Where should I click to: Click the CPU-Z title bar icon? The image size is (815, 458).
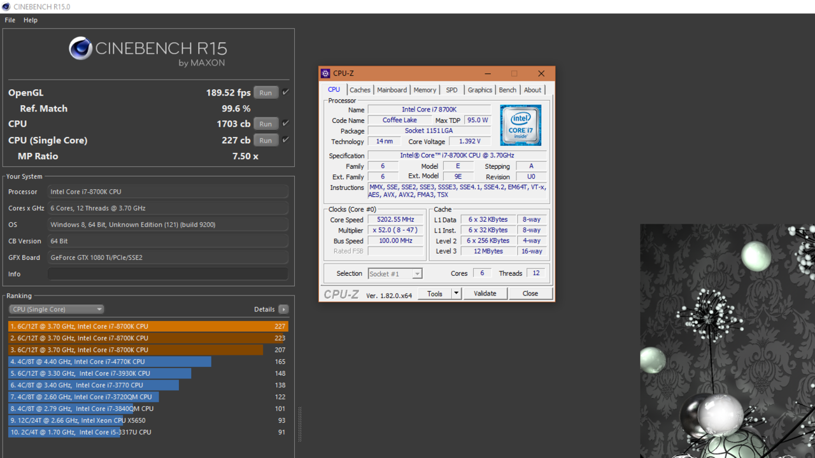click(325, 73)
